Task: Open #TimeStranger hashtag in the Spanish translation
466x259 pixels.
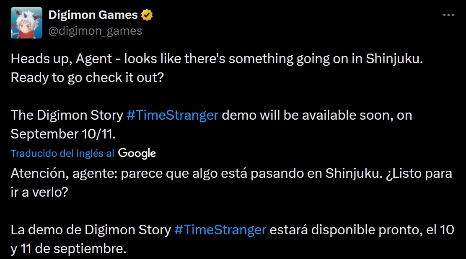Action: (220, 230)
